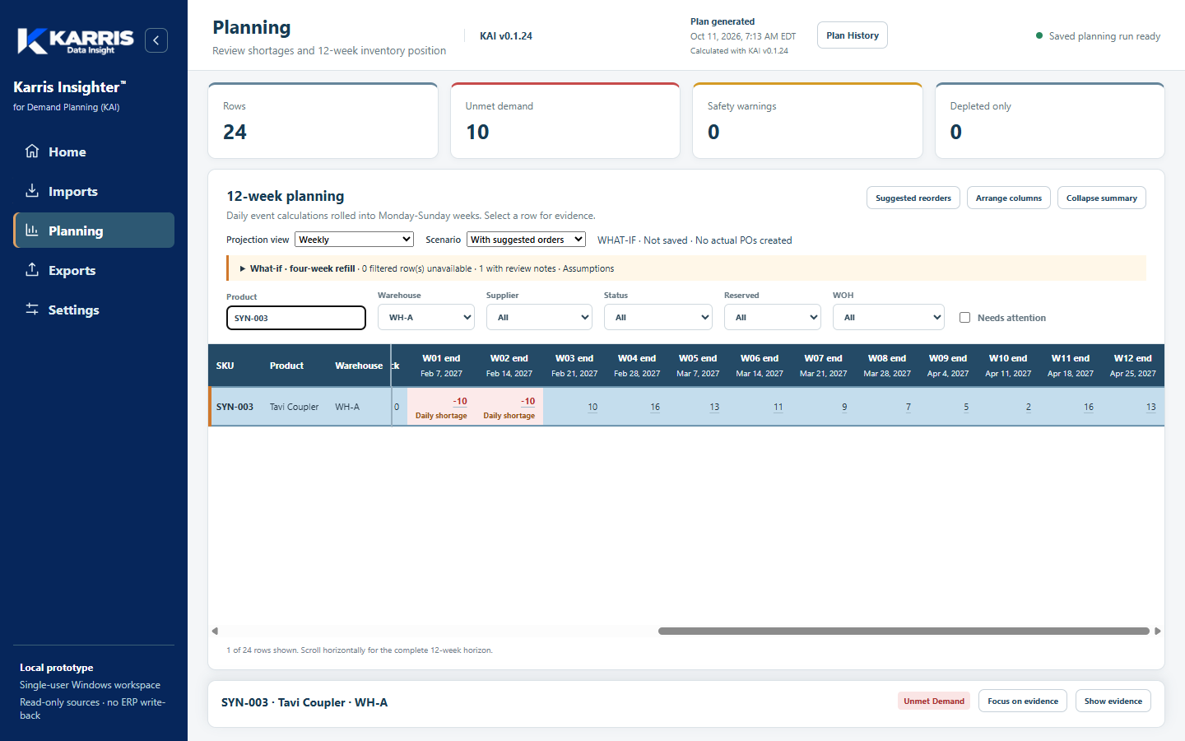Click the Home house icon
This screenshot has height=741, width=1185.
click(32, 151)
